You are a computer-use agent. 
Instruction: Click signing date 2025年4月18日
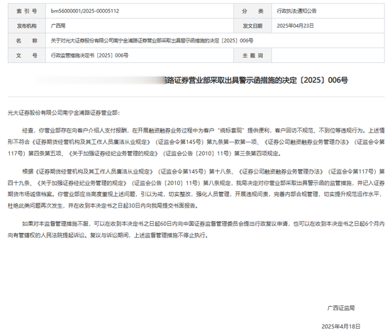[x=341, y=327]
